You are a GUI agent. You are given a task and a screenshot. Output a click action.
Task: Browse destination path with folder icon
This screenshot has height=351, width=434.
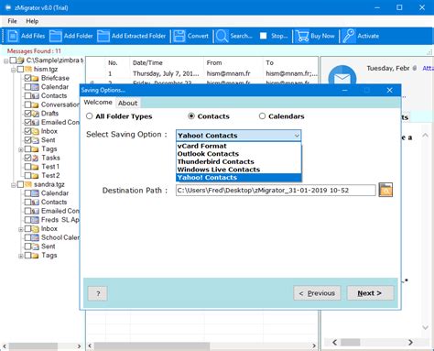point(385,190)
